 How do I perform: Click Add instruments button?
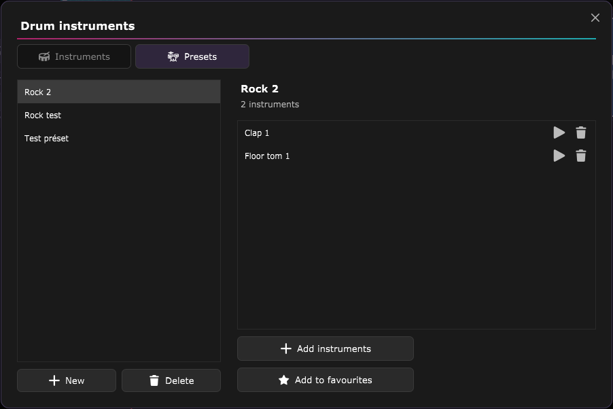[326, 349]
